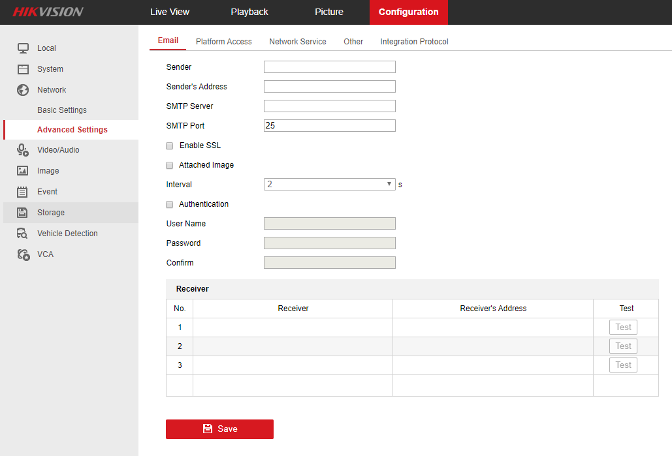Open the Integration Protocol tab

click(414, 42)
